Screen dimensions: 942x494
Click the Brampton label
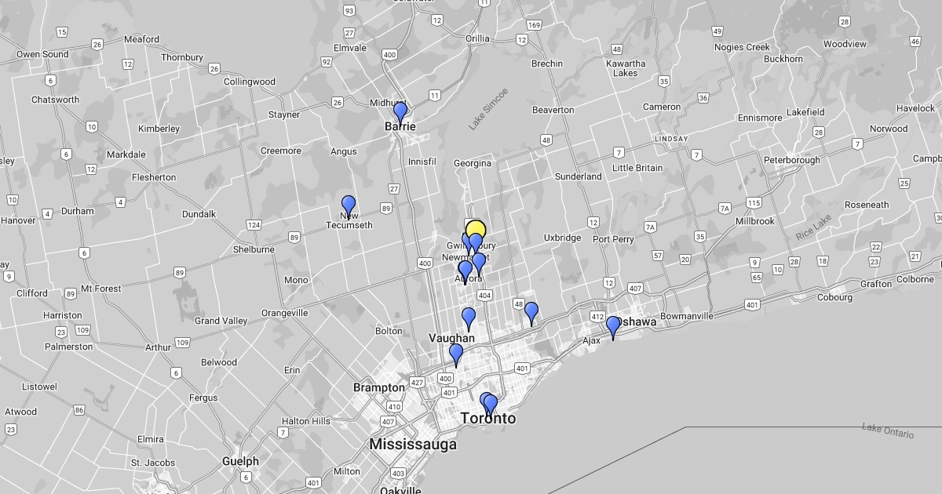(379, 387)
